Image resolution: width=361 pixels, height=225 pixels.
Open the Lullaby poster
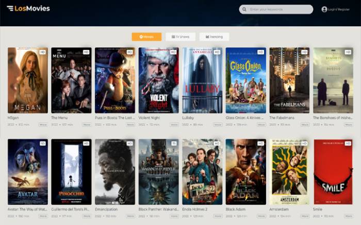(x=202, y=80)
